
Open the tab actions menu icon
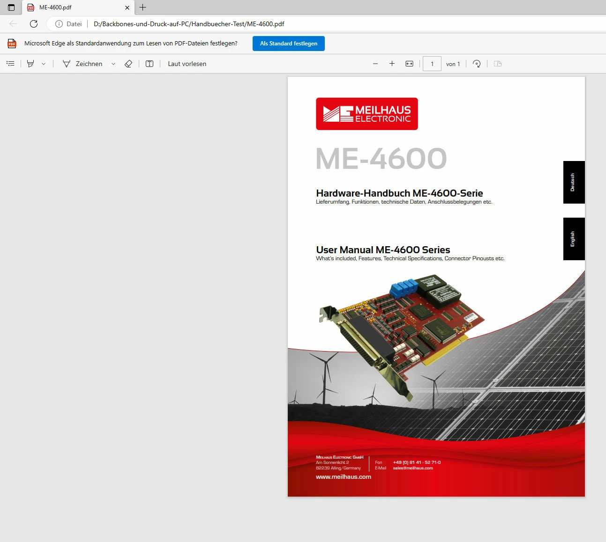coord(11,7)
